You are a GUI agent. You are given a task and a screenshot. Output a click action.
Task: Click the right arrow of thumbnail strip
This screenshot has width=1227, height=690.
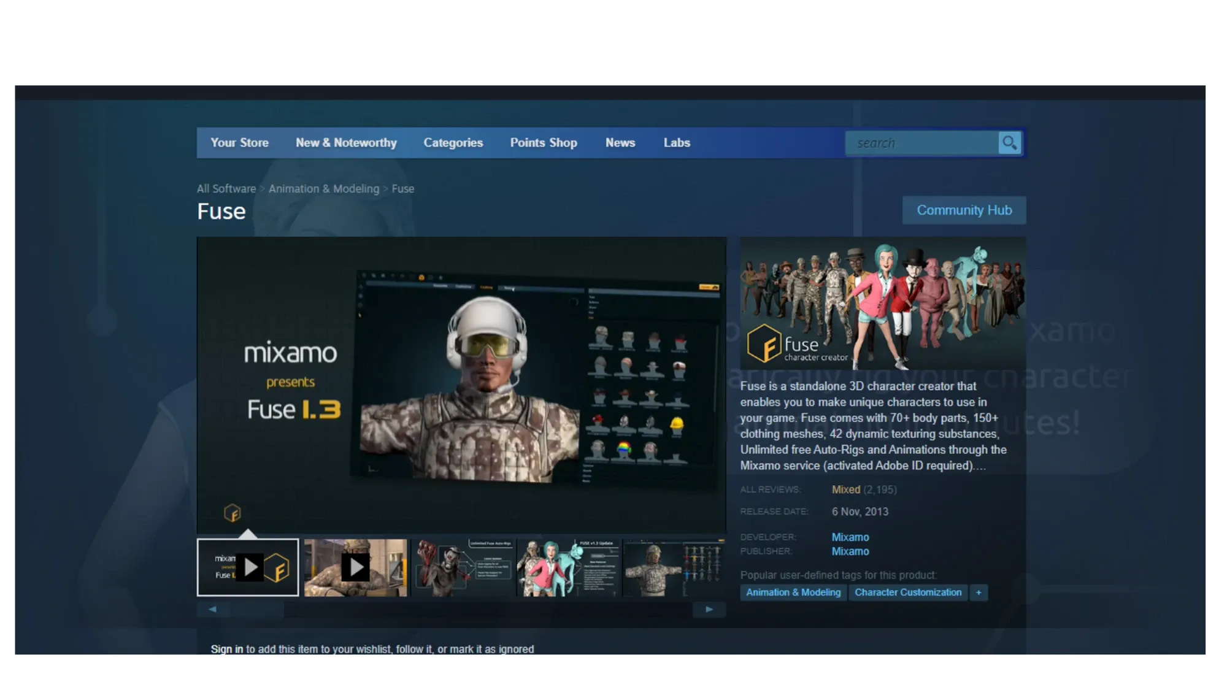click(x=709, y=609)
